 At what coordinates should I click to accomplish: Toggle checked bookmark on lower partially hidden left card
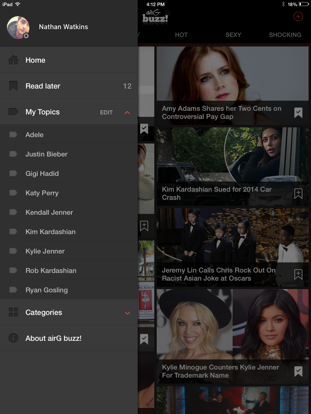pyautogui.click(x=144, y=339)
